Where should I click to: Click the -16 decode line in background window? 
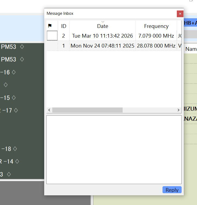[8, 72]
